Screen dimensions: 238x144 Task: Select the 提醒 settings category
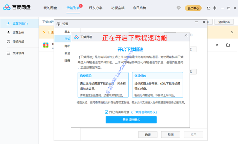click(x=67, y=60)
